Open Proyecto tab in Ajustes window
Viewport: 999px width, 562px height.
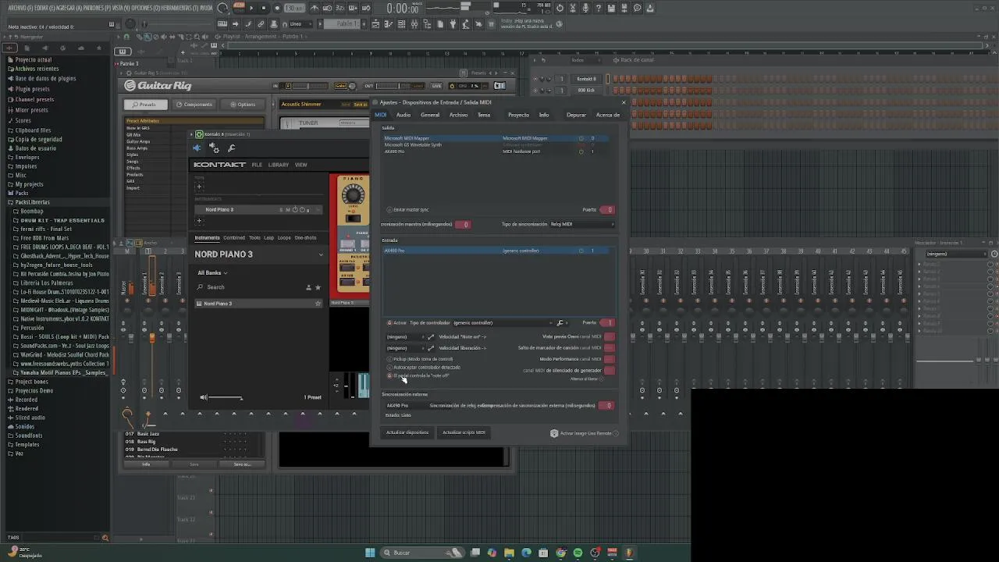(x=518, y=115)
